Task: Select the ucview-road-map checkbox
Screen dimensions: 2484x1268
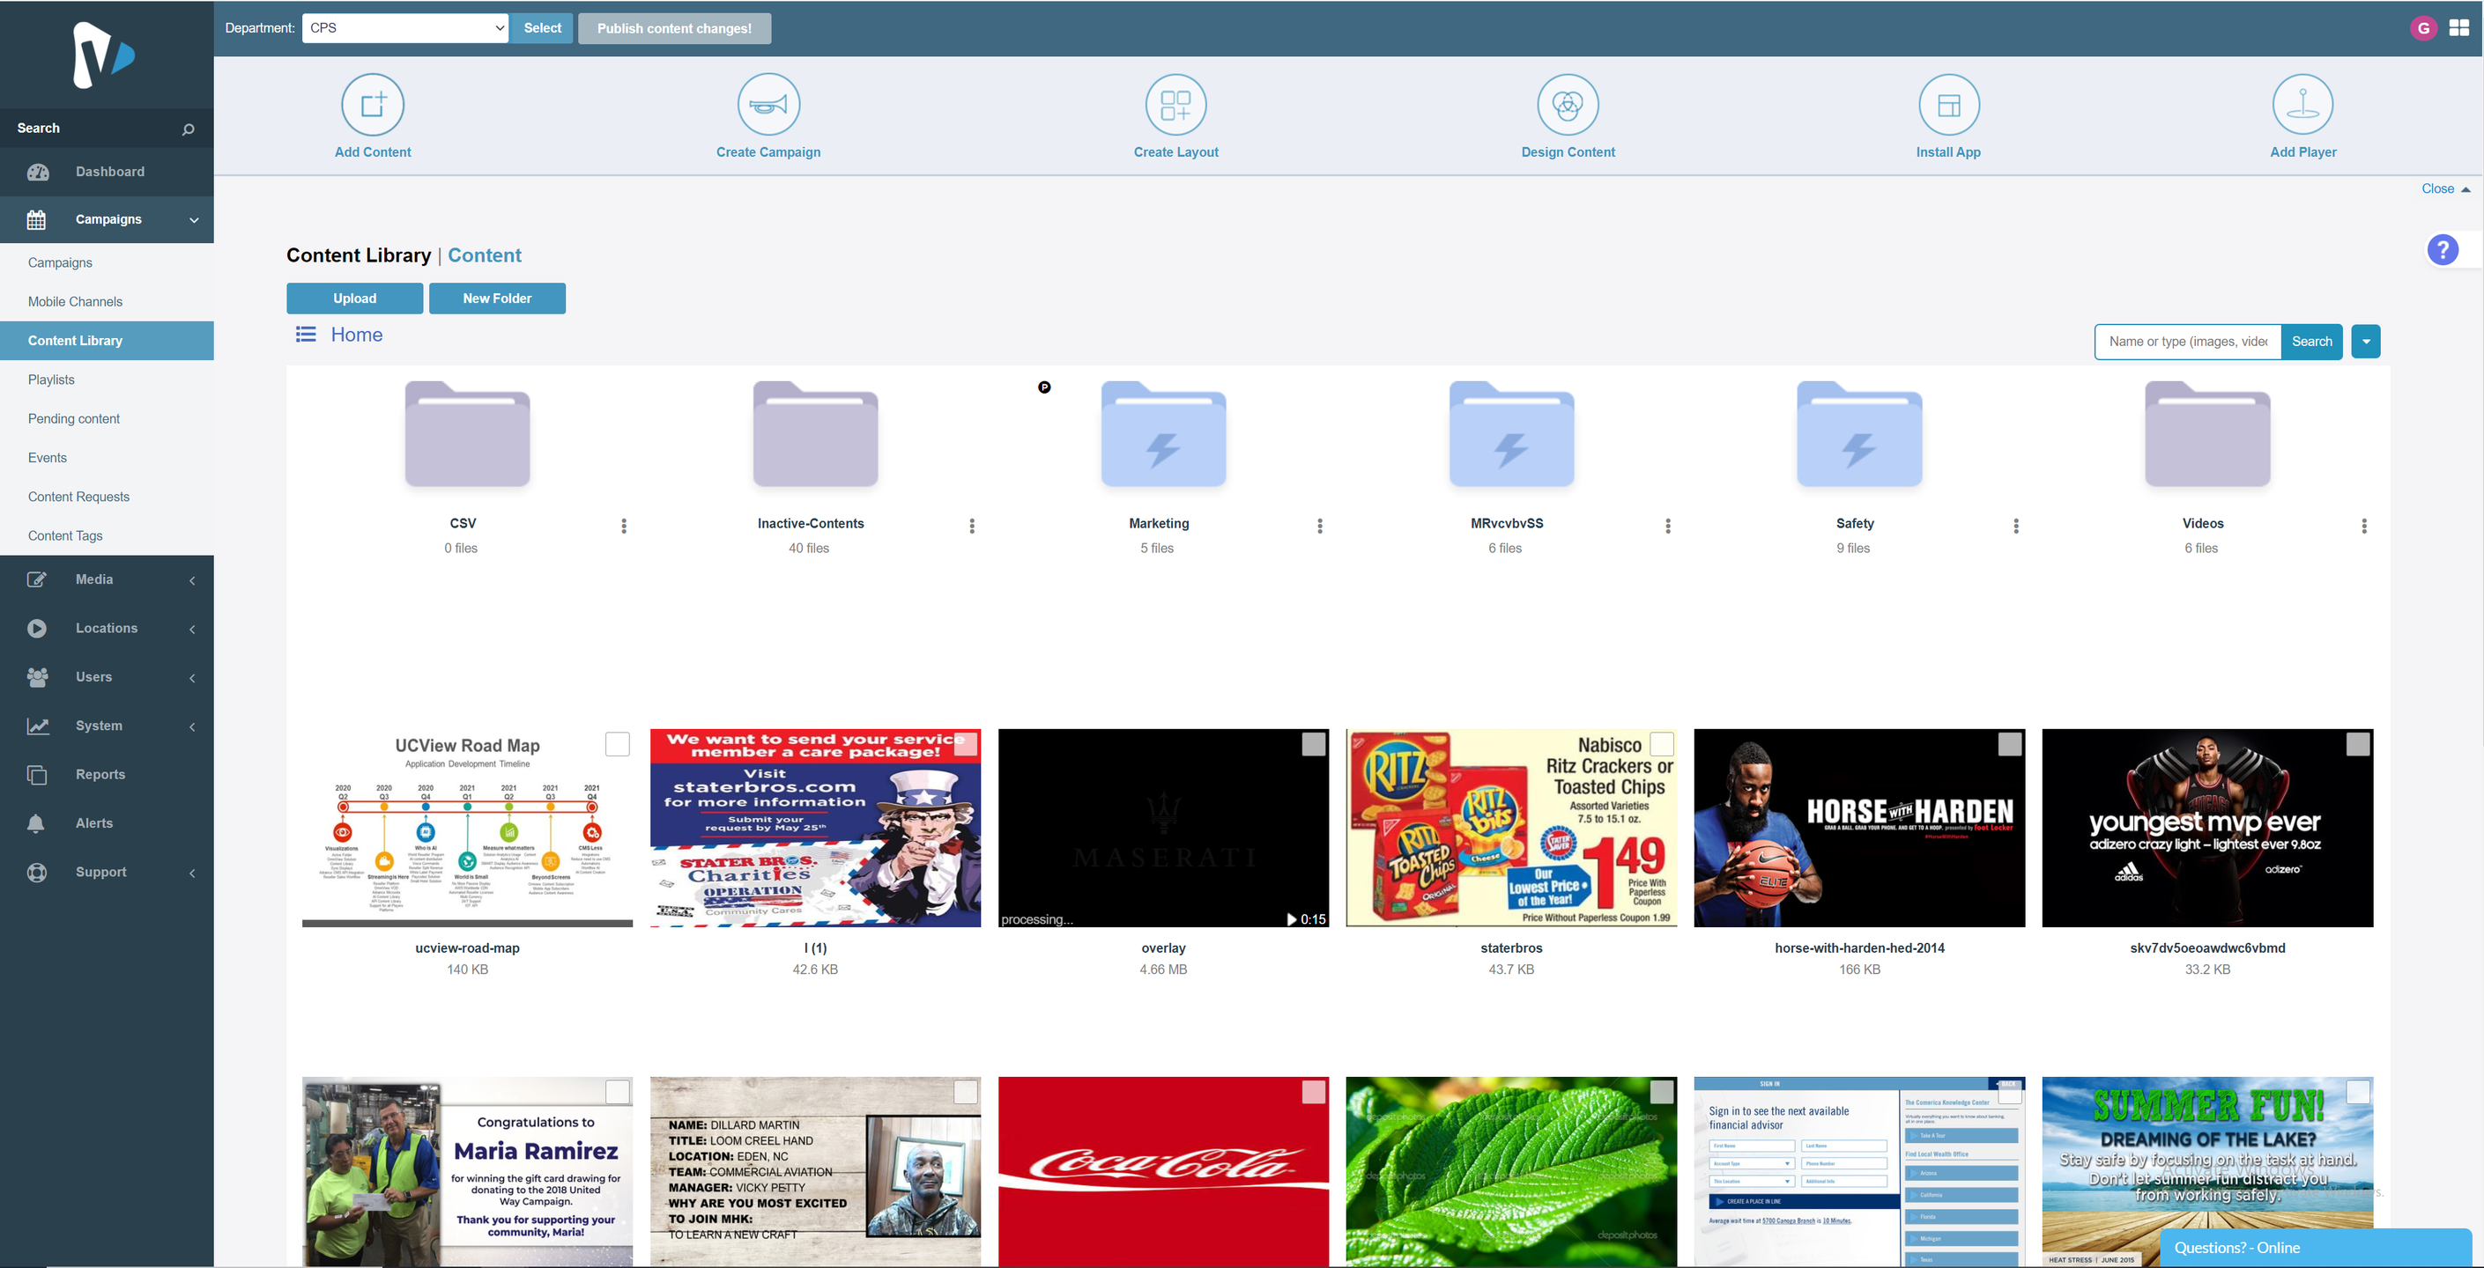Action: pos(617,744)
